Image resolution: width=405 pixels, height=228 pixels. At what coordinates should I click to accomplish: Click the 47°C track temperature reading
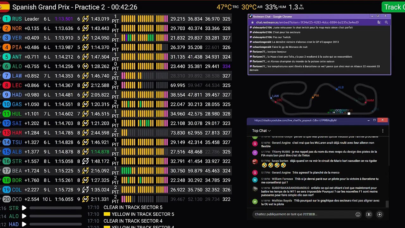[x=224, y=7]
